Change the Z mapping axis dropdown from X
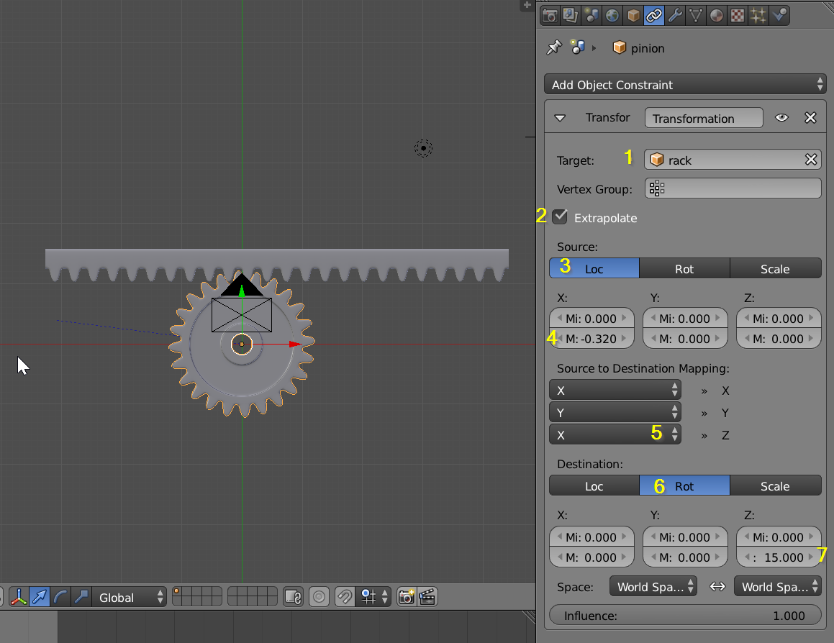 [x=615, y=434]
